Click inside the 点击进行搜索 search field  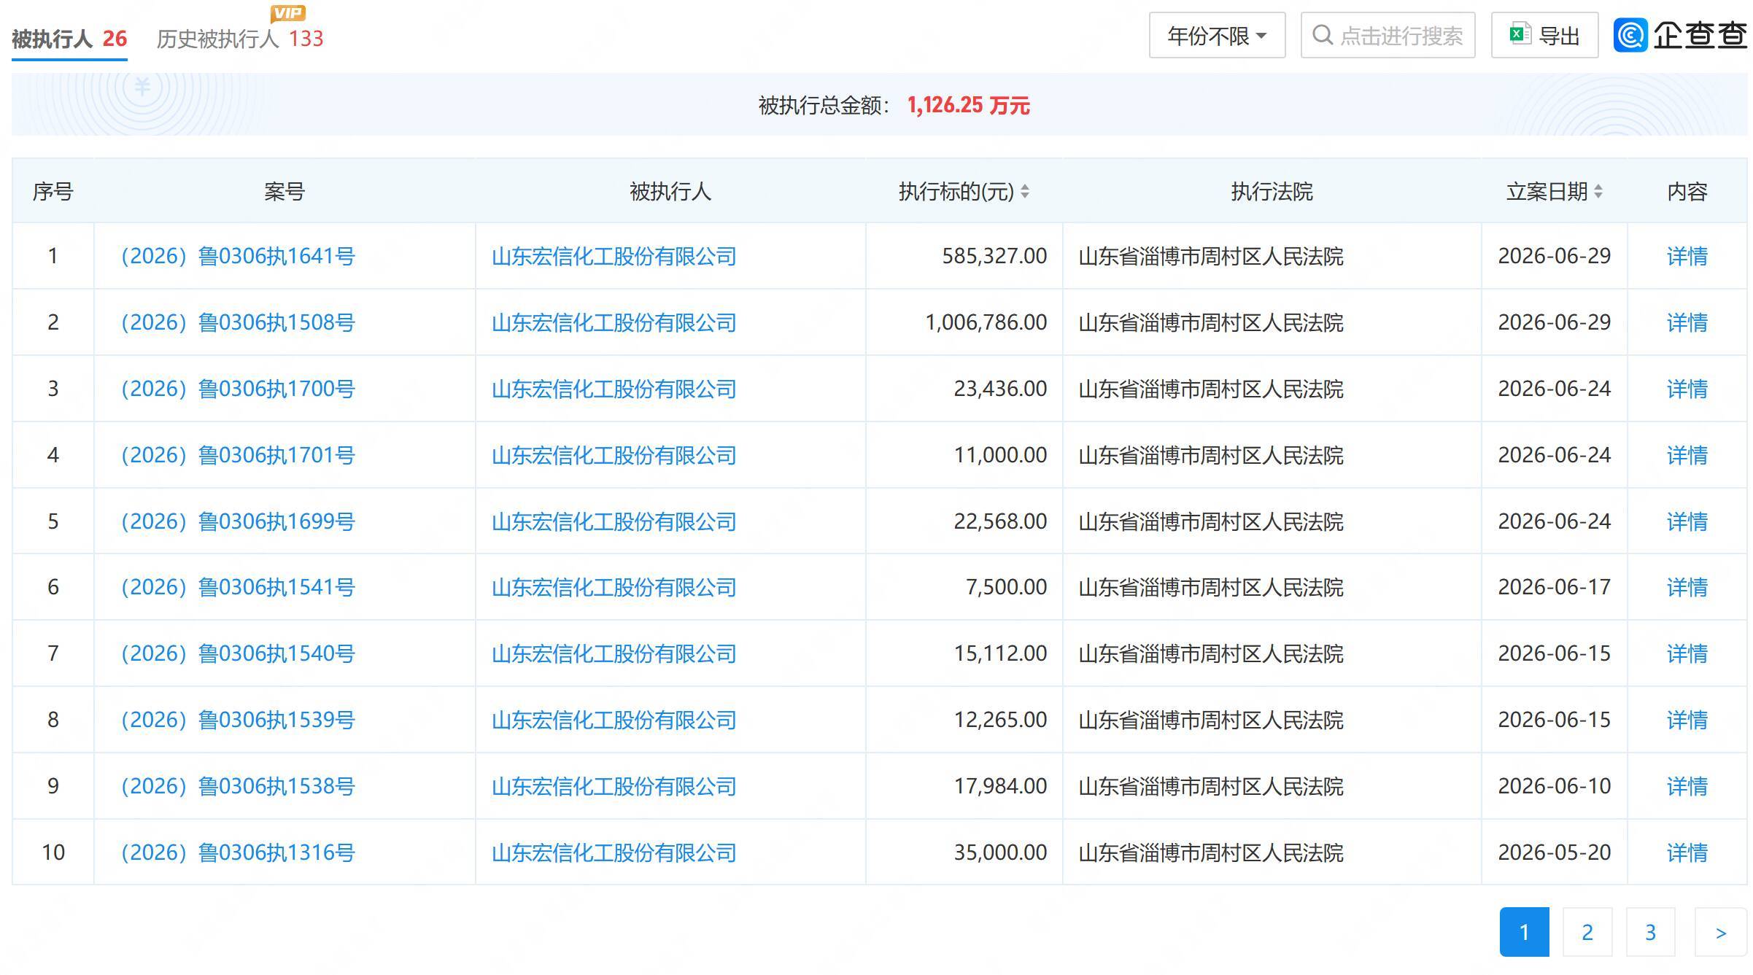pos(1388,35)
